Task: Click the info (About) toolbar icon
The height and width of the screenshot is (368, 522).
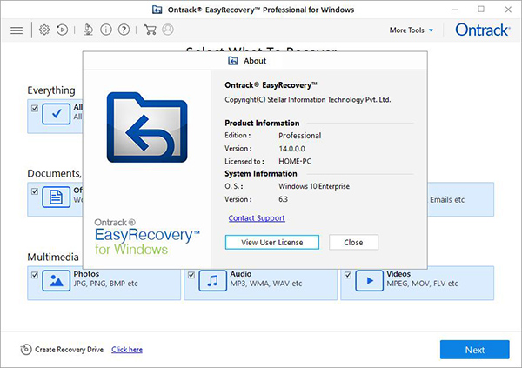Action: (106, 30)
